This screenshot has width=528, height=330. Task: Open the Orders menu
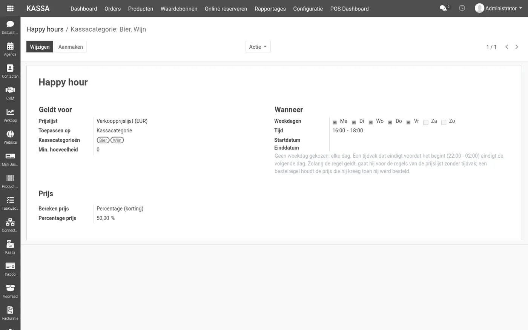[112, 9]
